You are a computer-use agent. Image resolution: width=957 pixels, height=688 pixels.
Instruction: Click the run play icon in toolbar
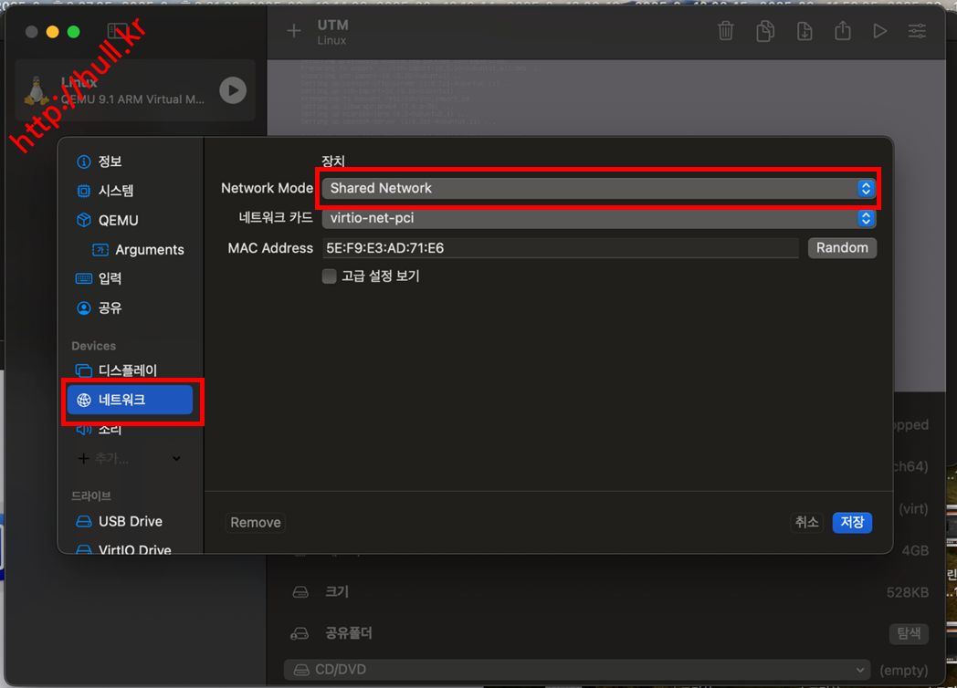pyautogui.click(x=879, y=30)
